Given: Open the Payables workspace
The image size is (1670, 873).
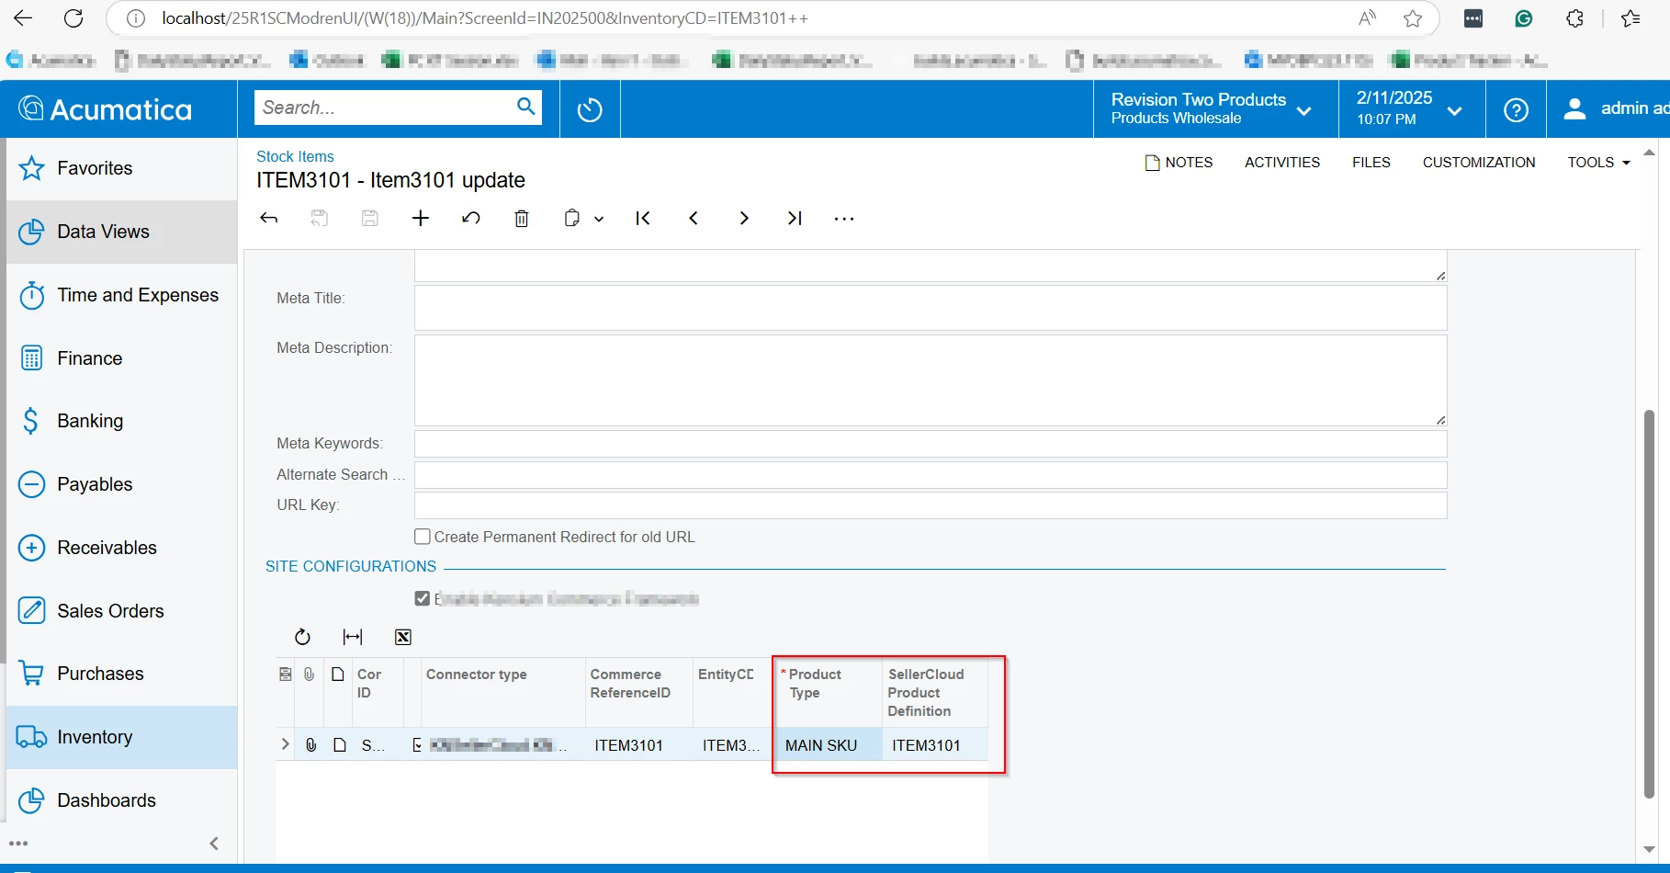Looking at the screenshot, I should [121, 484].
